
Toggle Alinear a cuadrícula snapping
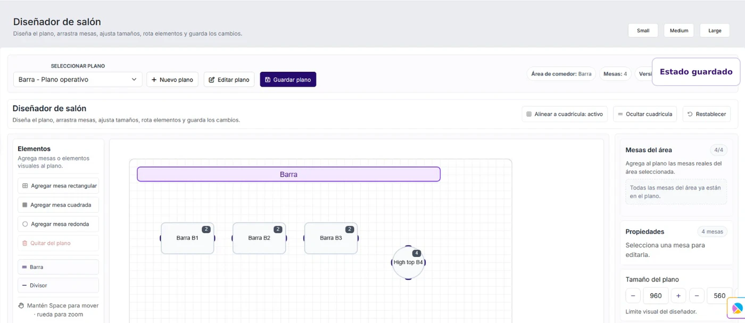(x=565, y=114)
